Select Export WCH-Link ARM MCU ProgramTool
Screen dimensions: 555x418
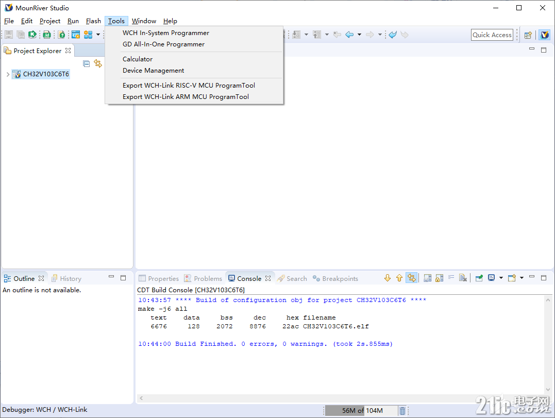[x=194, y=96]
